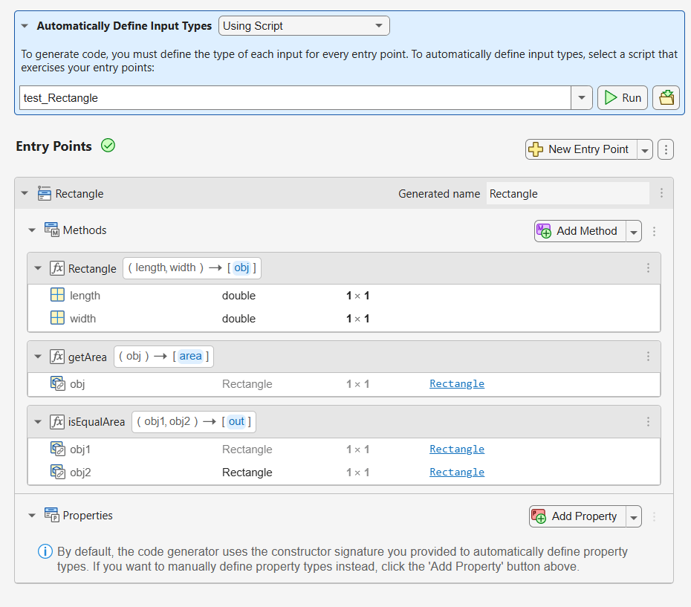Click the obj1 input name
The image size is (691, 607).
(80, 449)
